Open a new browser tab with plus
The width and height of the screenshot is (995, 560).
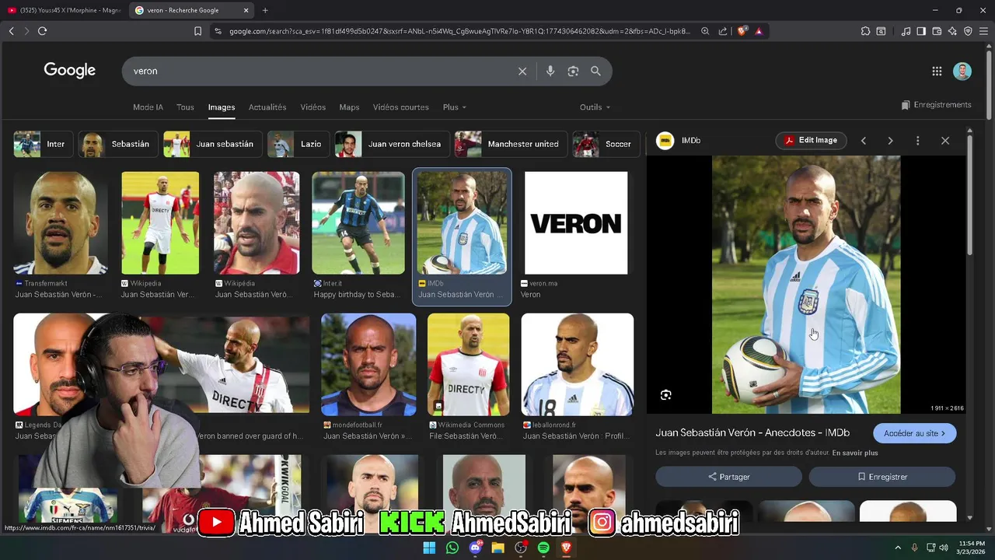click(x=265, y=10)
